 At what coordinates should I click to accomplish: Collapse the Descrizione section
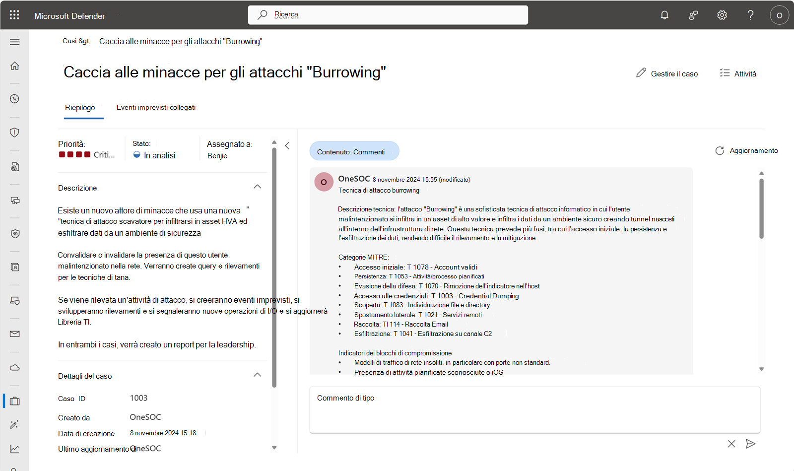[258, 187]
